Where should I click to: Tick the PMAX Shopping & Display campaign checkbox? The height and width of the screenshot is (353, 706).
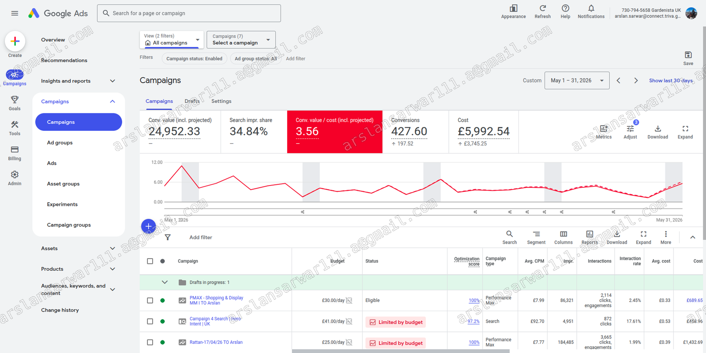[x=150, y=301]
